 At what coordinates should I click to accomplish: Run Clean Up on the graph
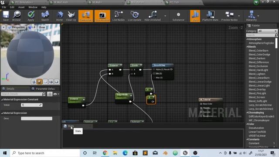tap(71, 16)
